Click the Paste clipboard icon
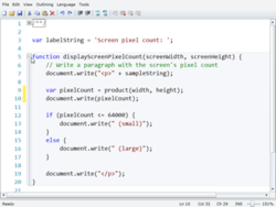Image resolution: width=276 pixels, height=207 pixels. [x=45, y=13]
